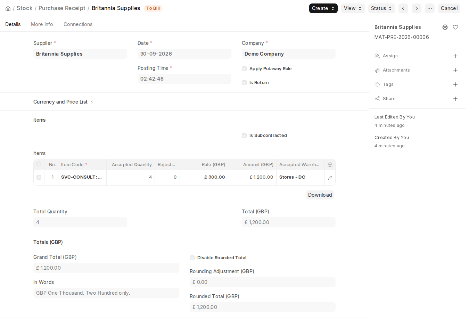Select row 1 checkbox in items table
Viewport: 469px width, 319px height.
[x=39, y=177]
